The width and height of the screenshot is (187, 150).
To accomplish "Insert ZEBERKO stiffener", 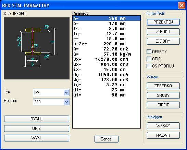I will (163, 86).
